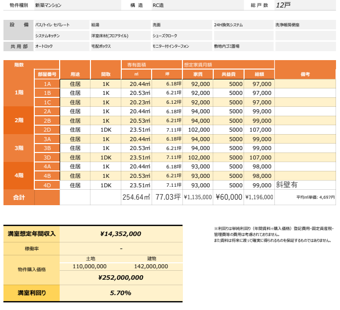This screenshot has width=340, height=310.
Task: Click building price 142,000,000
Action: click(151, 266)
